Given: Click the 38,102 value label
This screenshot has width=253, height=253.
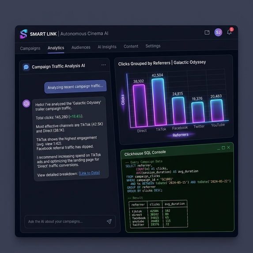Looking at the screenshot, I should point(139,81).
